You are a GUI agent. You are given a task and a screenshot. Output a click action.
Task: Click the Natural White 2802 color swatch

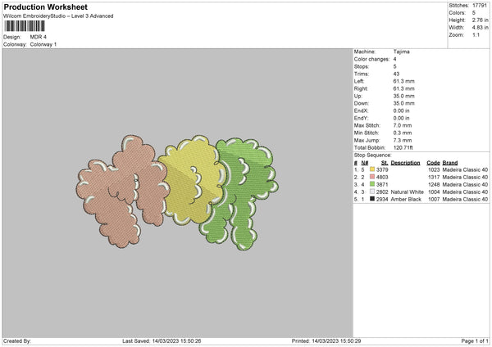coord(372,192)
